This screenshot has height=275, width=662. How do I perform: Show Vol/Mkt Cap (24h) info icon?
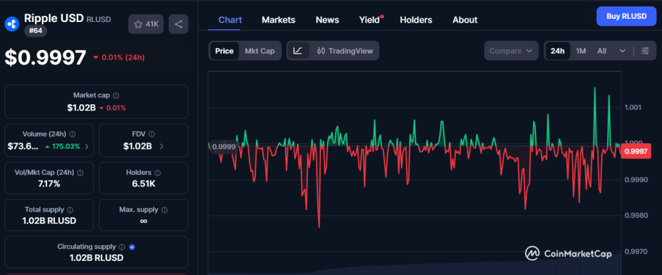click(x=80, y=173)
